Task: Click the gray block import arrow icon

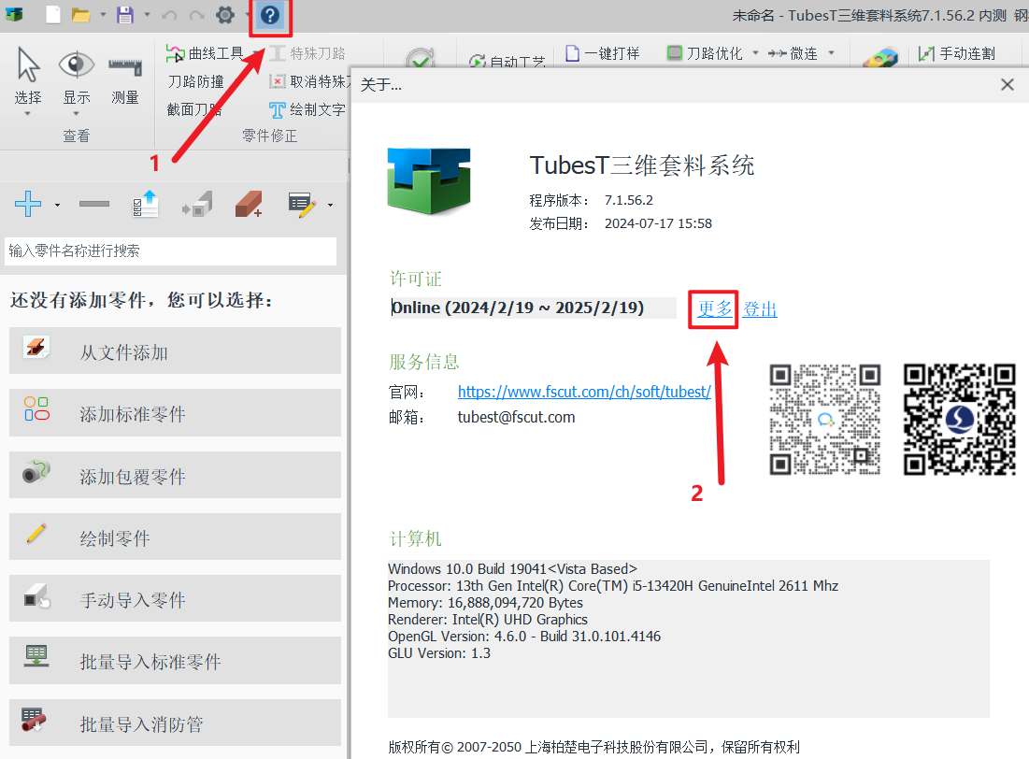Action: click(197, 204)
